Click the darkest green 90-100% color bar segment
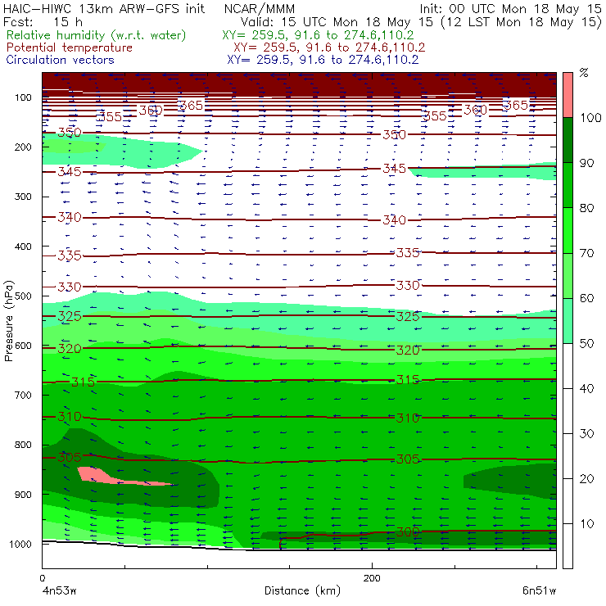Image resolution: width=606 pixels, height=606 pixels. (568, 140)
